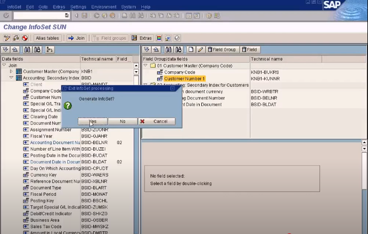
Task: Click Cancel in the Exit InfoSet dialog
Action: pyautogui.click(x=157, y=121)
